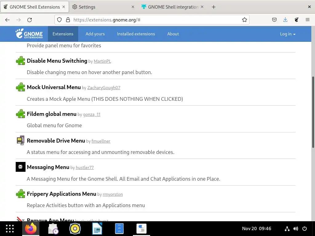The width and height of the screenshot is (315, 236).
Task: Open the Pocket save icon
Action: [274, 20]
